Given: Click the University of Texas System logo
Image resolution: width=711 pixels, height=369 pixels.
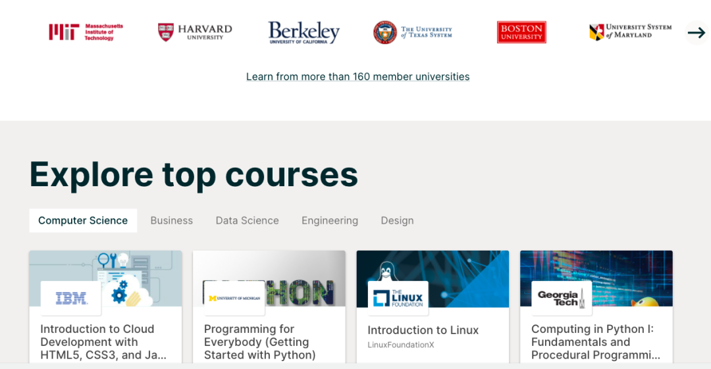Looking at the screenshot, I should (x=413, y=32).
